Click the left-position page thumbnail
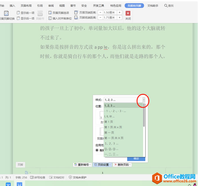 tap(102, 115)
